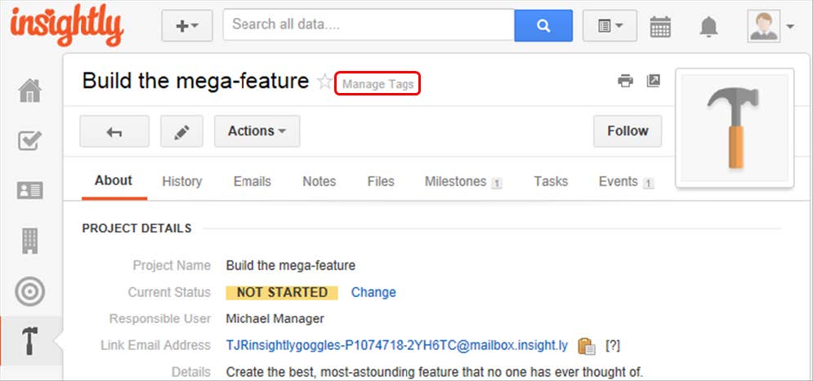Open Organizations building sidebar icon

(x=30, y=241)
